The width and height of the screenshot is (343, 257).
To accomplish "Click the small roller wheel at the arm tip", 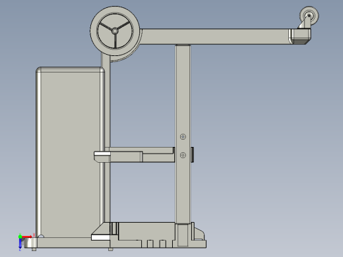I will (x=309, y=16).
